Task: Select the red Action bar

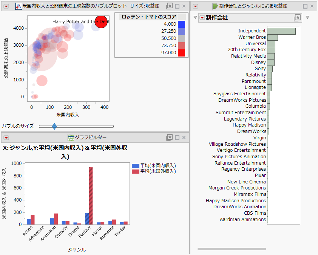Action: pos(32,220)
